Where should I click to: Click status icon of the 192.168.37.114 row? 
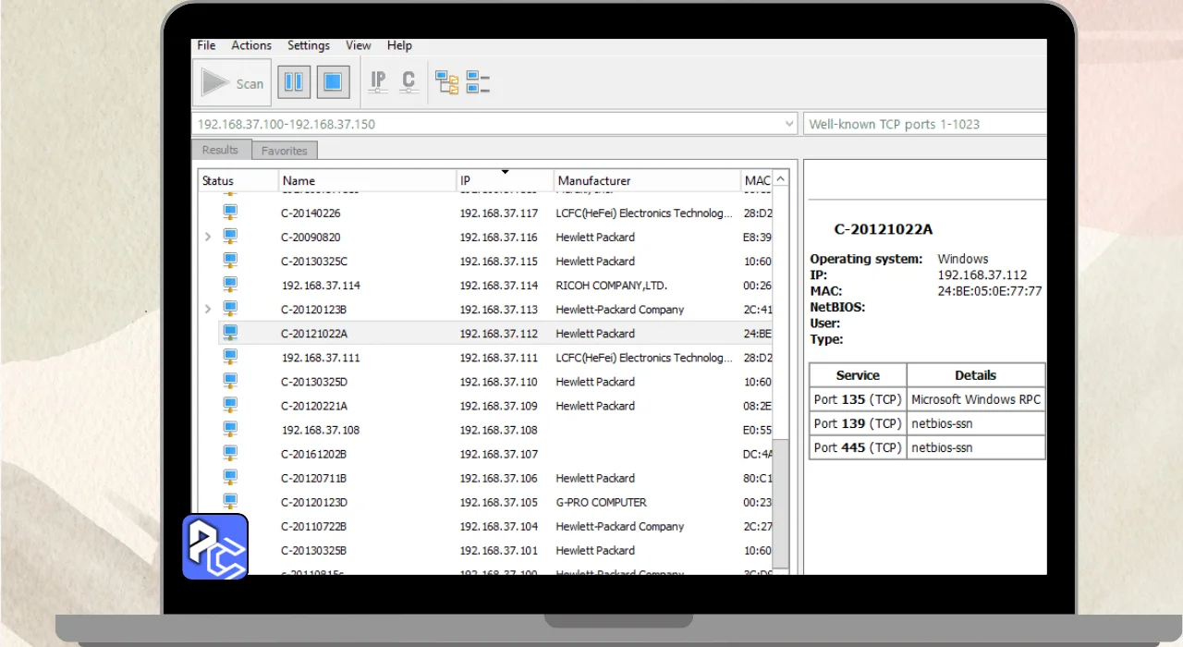[x=230, y=285]
